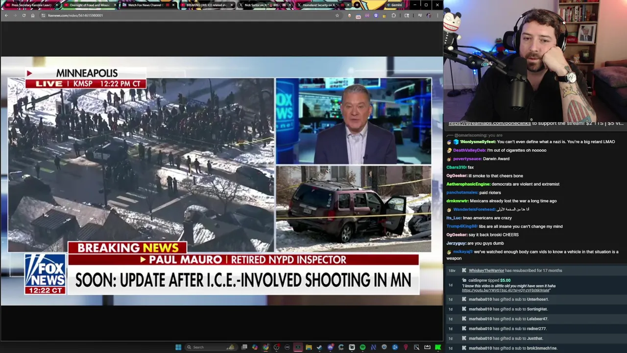
Task: Click username panchotamales in chat
Action: 462,193
